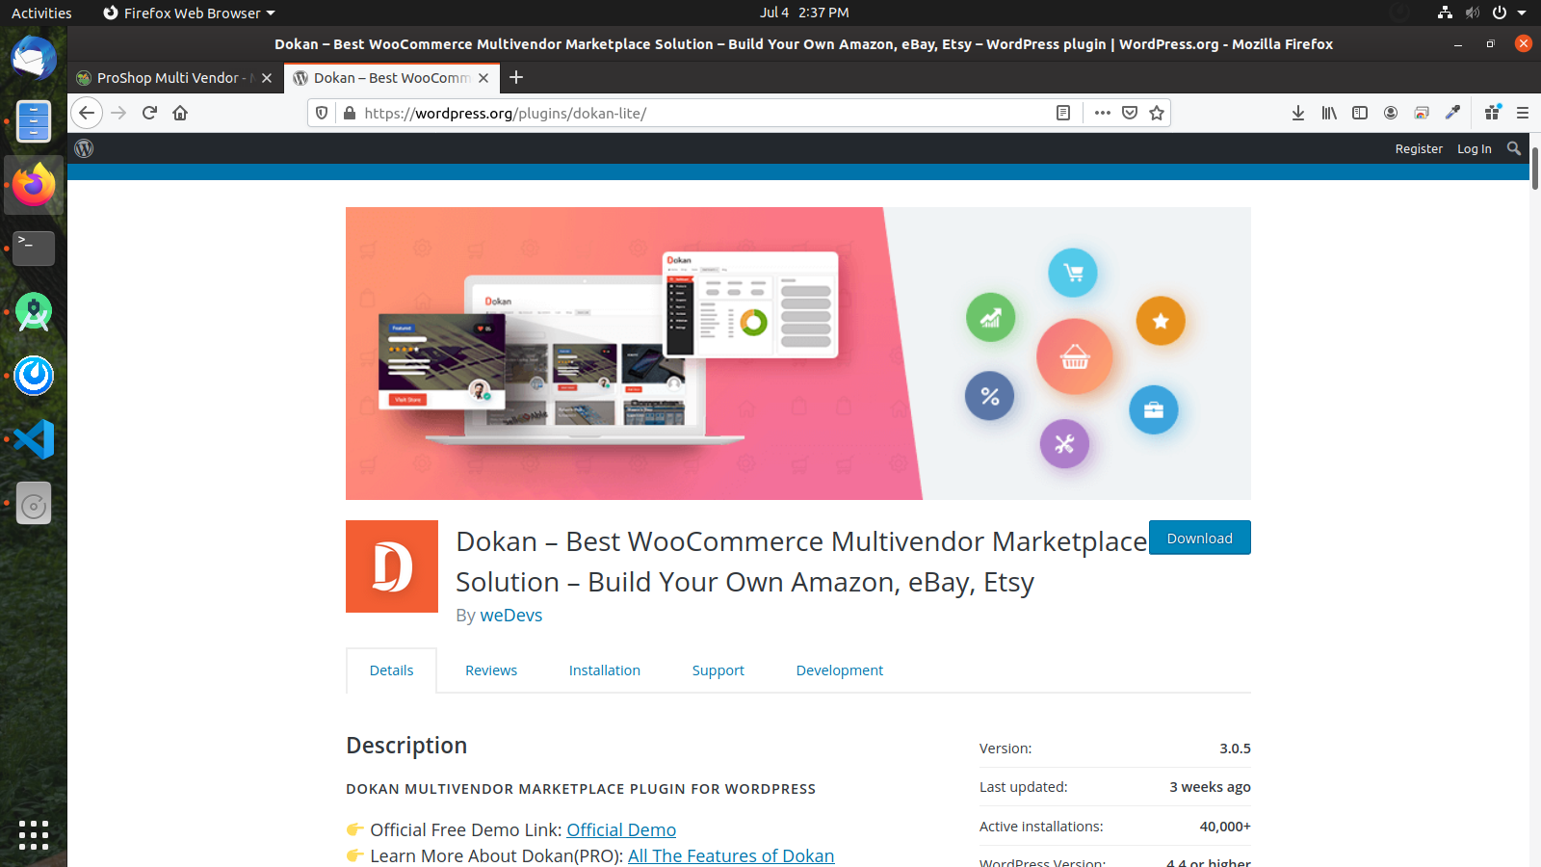Open system menu dropdown arrow

[1522, 13]
